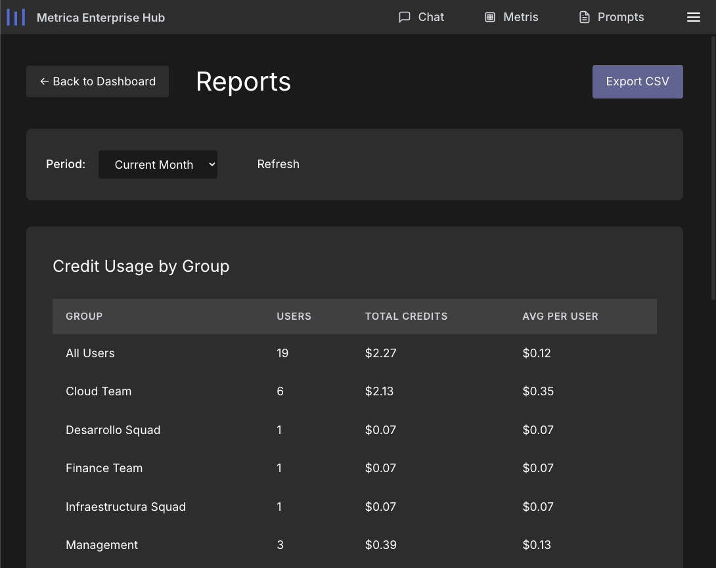Go to the Prompts navigation label
Image resolution: width=716 pixels, height=568 pixels.
click(620, 17)
